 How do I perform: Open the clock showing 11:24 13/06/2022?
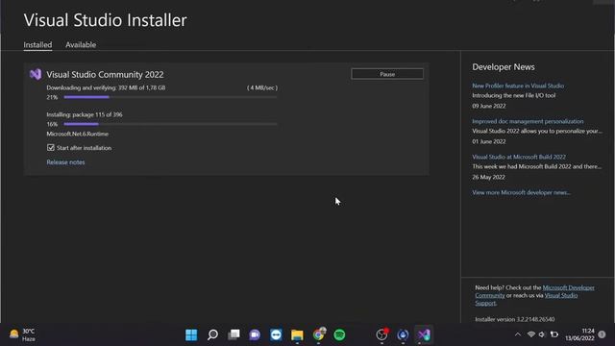click(579, 334)
